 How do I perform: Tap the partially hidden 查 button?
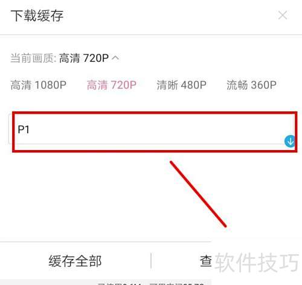206,261
